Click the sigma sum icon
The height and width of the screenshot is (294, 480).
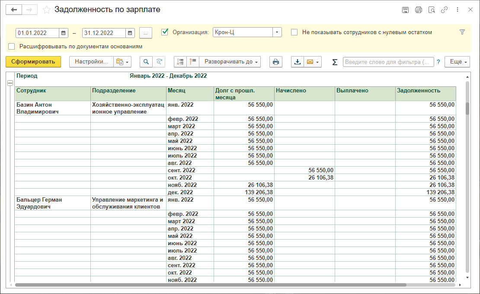(335, 62)
